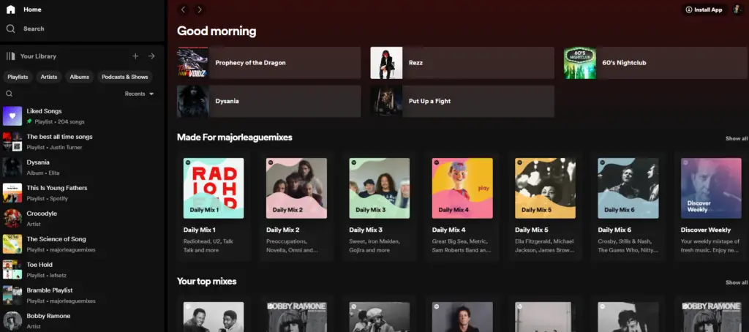Click the plus icon to create playlist
Image resolution: width=749 pixels, height=332 pixels.
click(x=135, y=56)
